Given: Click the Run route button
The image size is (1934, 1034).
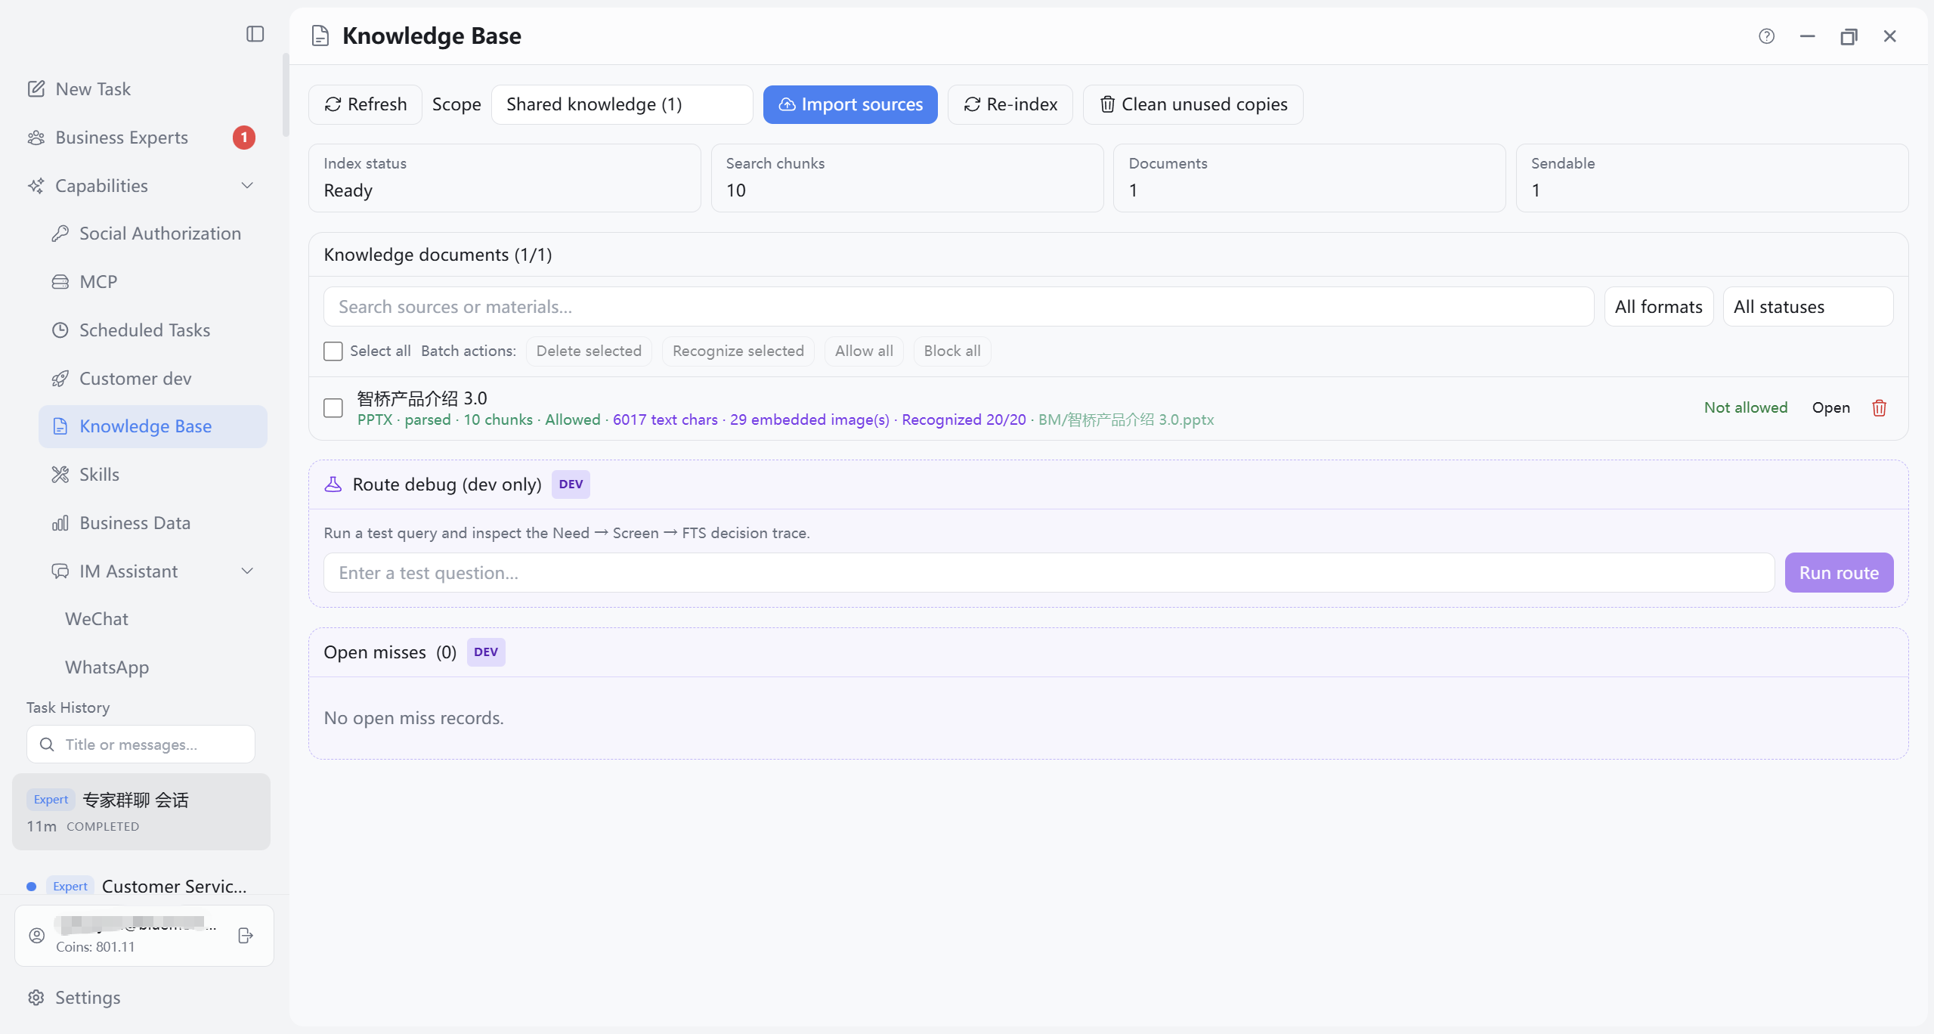Looking at the screenshot, I should tap(1839, 573).
